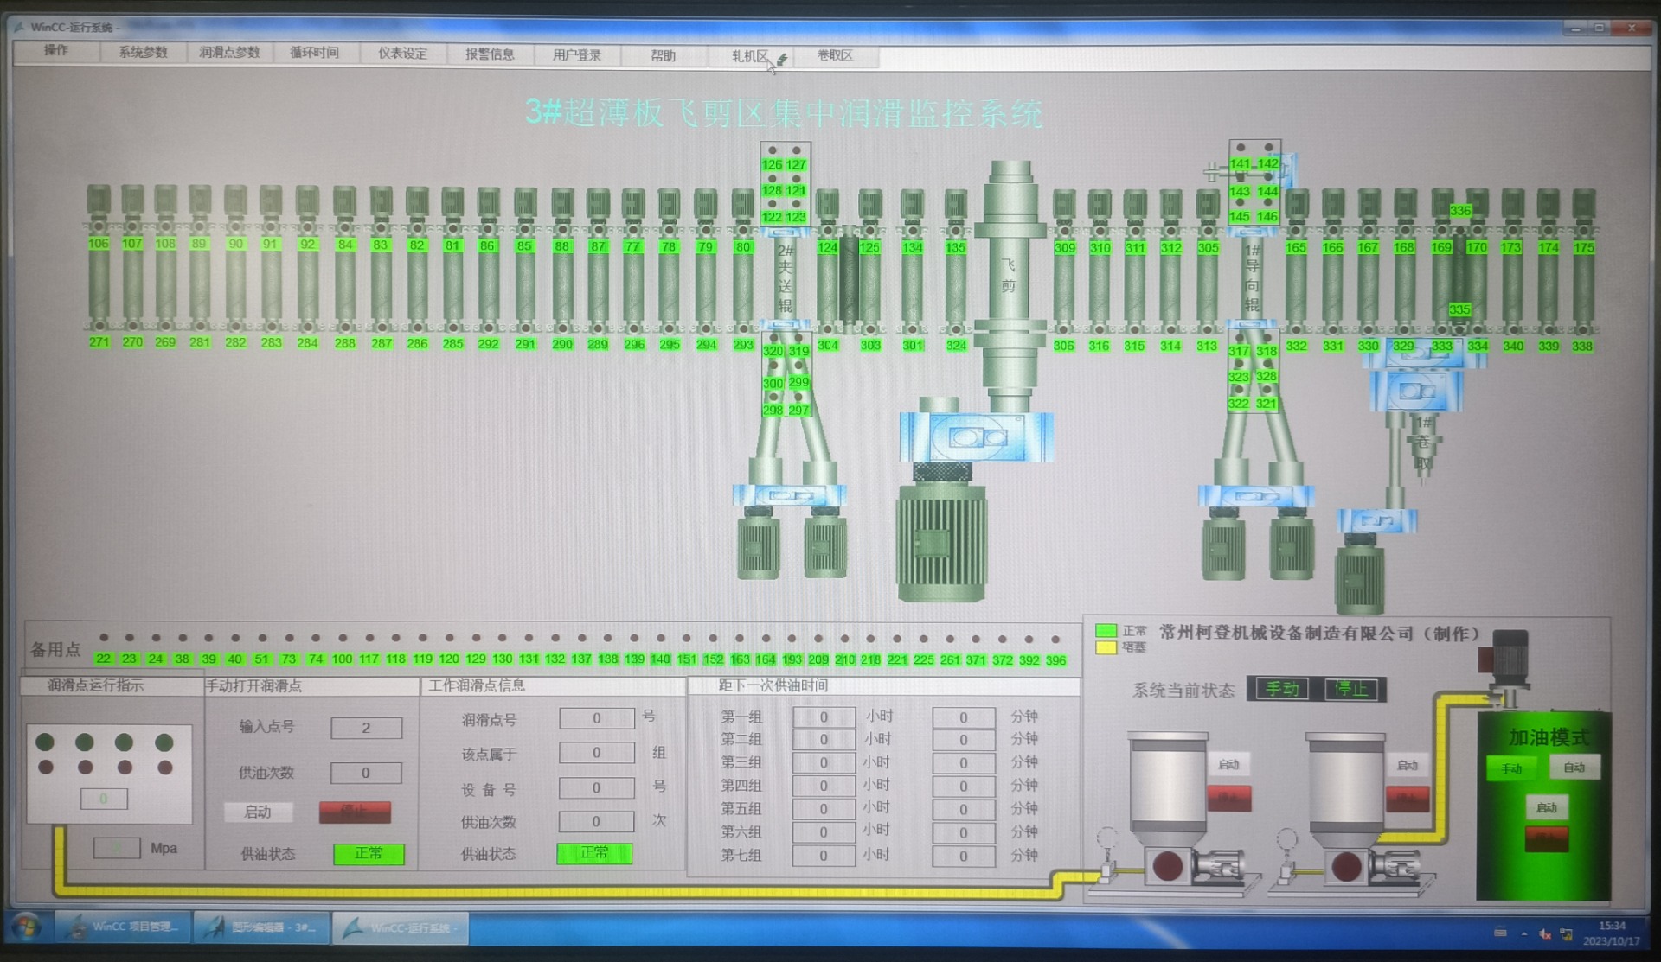
Task: Select spare point 396
Action: [x=1055, y=660]
